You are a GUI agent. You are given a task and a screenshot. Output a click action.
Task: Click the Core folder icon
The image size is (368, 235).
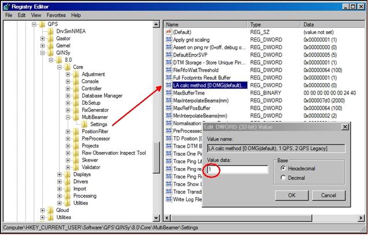68,67
